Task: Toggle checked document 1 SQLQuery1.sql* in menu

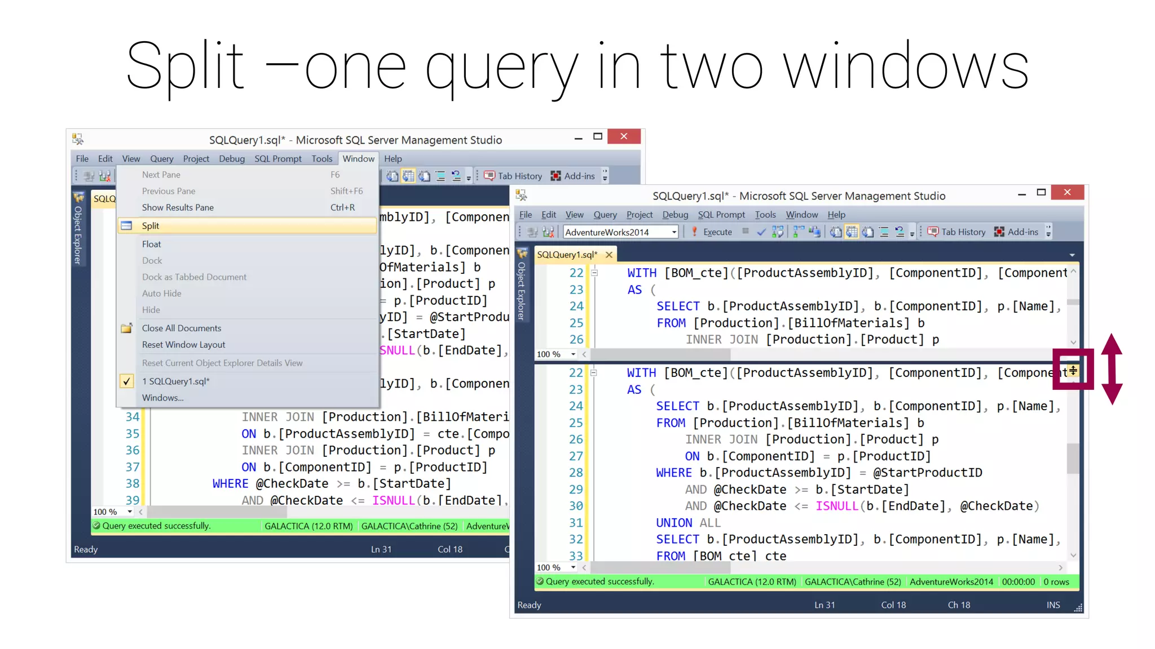Action: pos(247,381)
